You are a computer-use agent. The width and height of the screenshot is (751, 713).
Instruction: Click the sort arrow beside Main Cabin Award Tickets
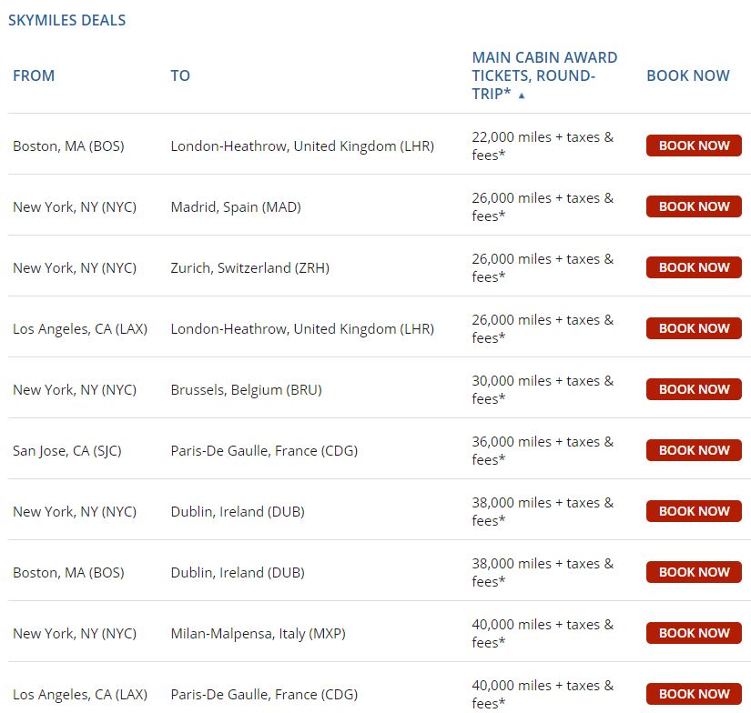pyautogui.click(x=522, y=95)
